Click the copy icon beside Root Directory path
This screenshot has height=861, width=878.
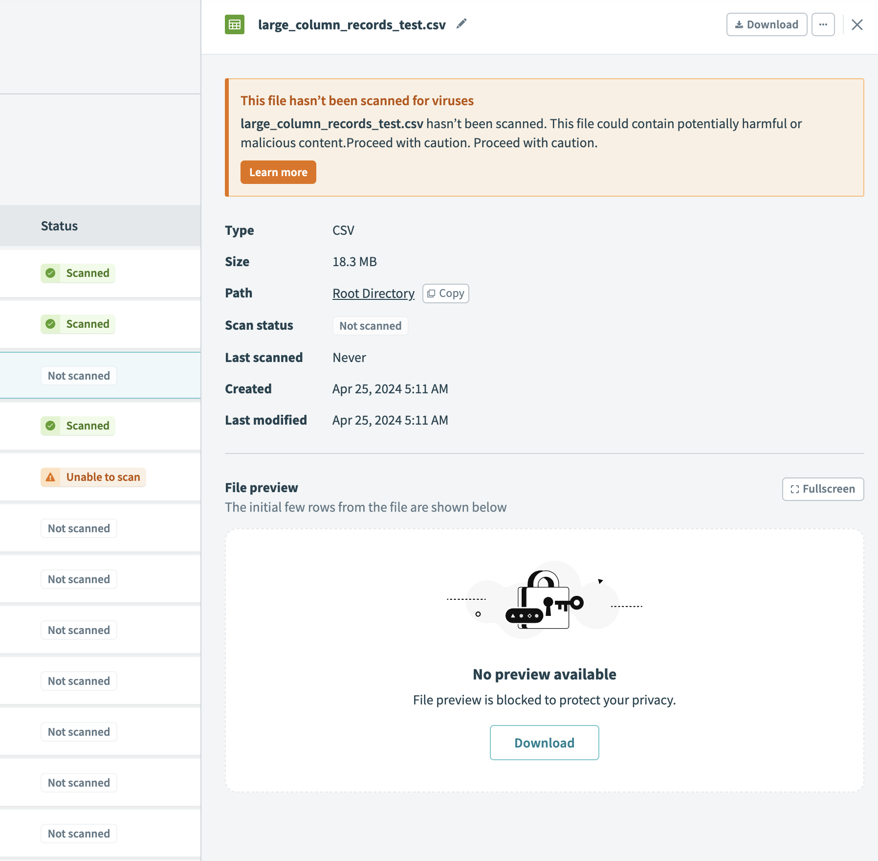[x=431, y=293]
